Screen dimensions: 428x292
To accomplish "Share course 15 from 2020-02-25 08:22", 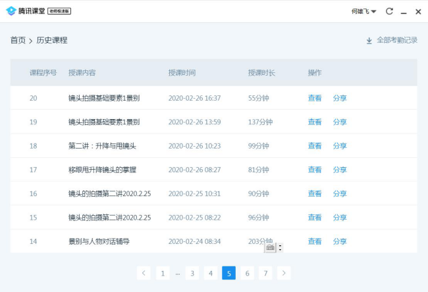I will (340, 218).
